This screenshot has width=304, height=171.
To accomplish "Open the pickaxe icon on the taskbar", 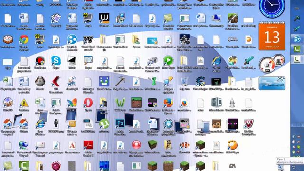I will (296, 19).
